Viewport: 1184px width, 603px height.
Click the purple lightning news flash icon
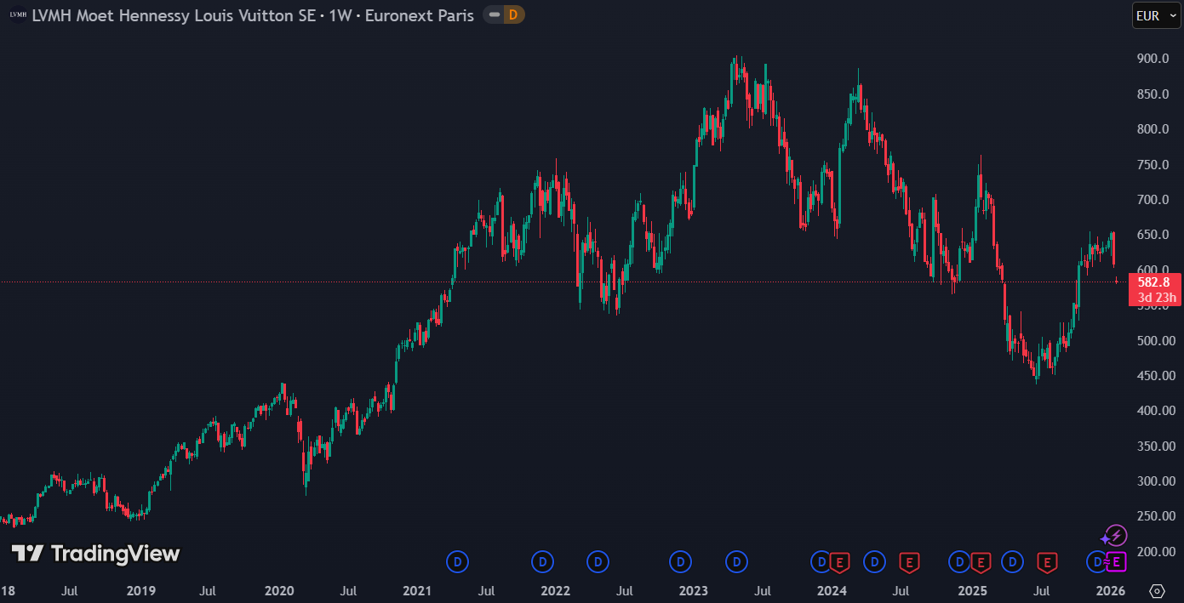(x=1117, y=536)
